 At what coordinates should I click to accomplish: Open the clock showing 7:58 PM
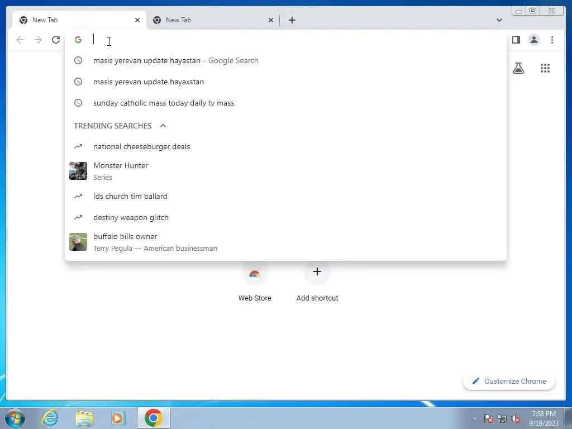click(x=544, y=418)
